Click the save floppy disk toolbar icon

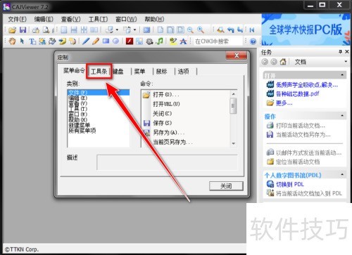pyautogui.click(x=23, y=30)
